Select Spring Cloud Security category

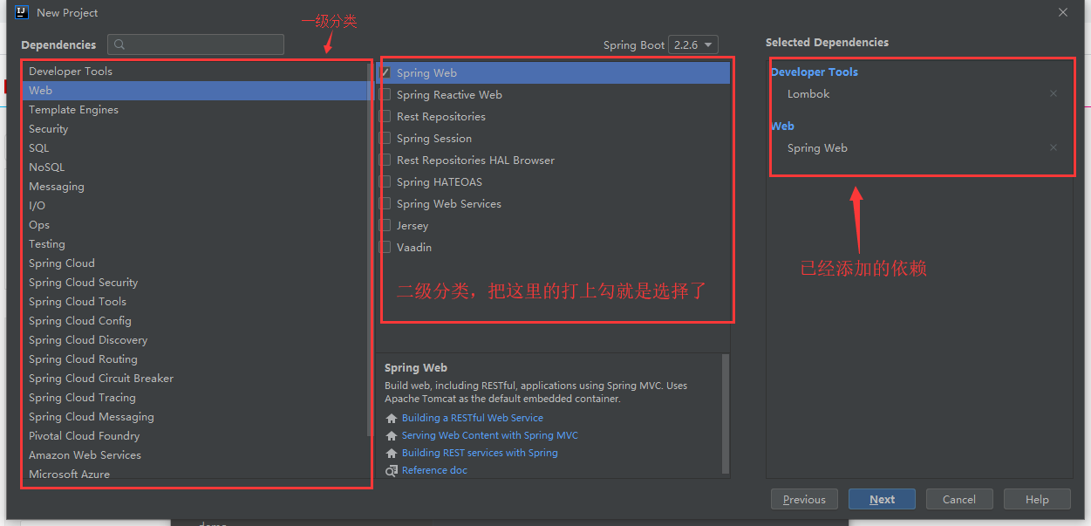[x=194, y=283]
